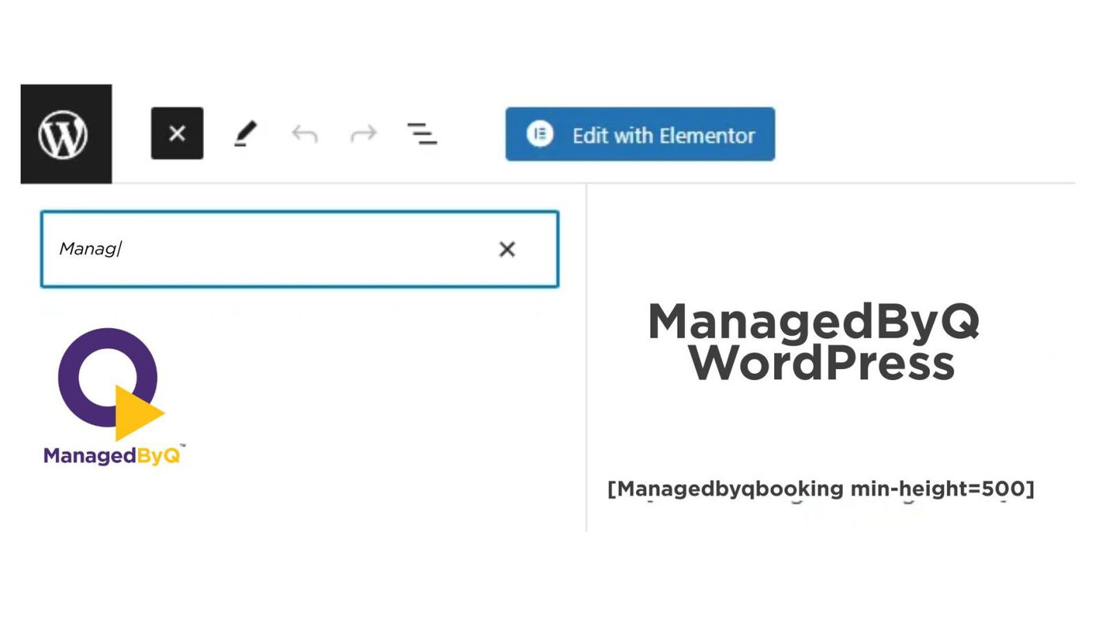Undo the last change
Screen dimensions: 1106x622
304,134
